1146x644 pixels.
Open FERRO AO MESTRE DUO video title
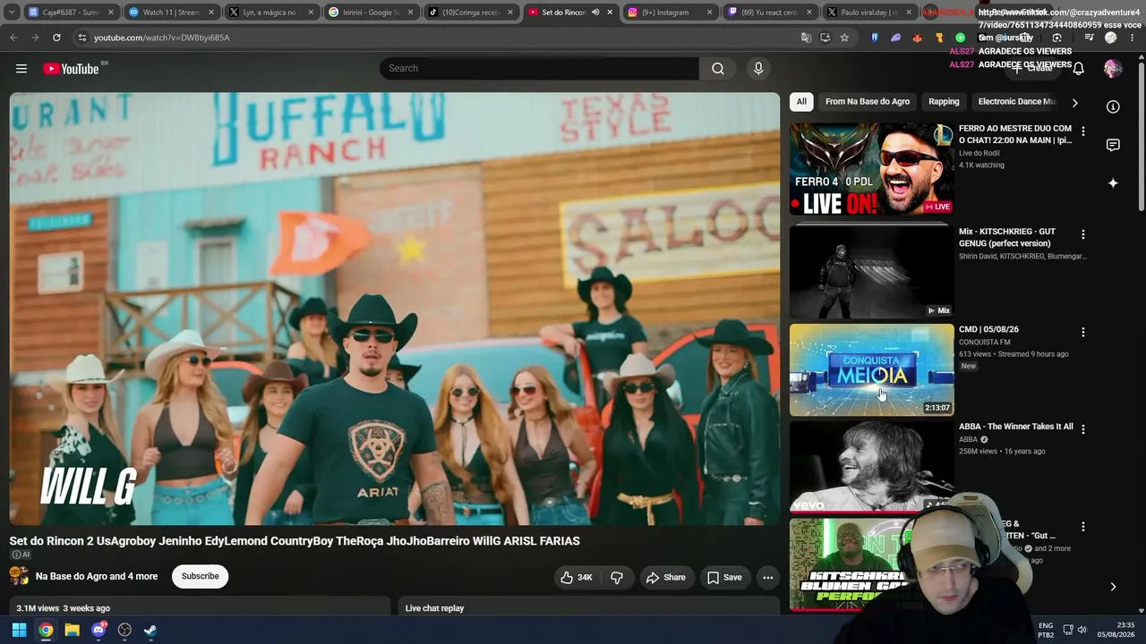(x=1015, y=134)
